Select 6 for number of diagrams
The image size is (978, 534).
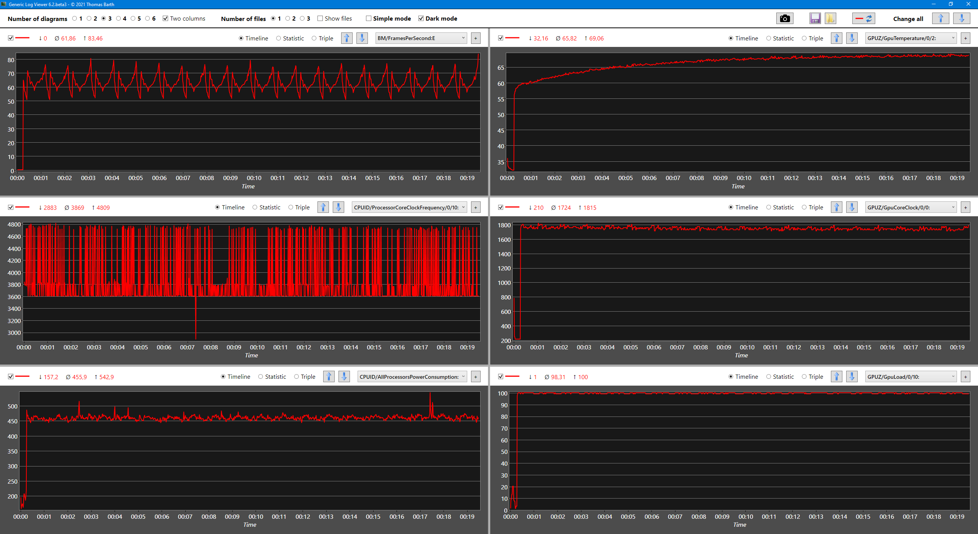tap(147, 18)
